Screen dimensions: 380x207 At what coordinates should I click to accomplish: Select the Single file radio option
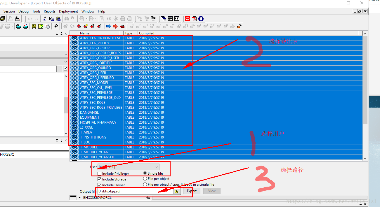(145, 173)
